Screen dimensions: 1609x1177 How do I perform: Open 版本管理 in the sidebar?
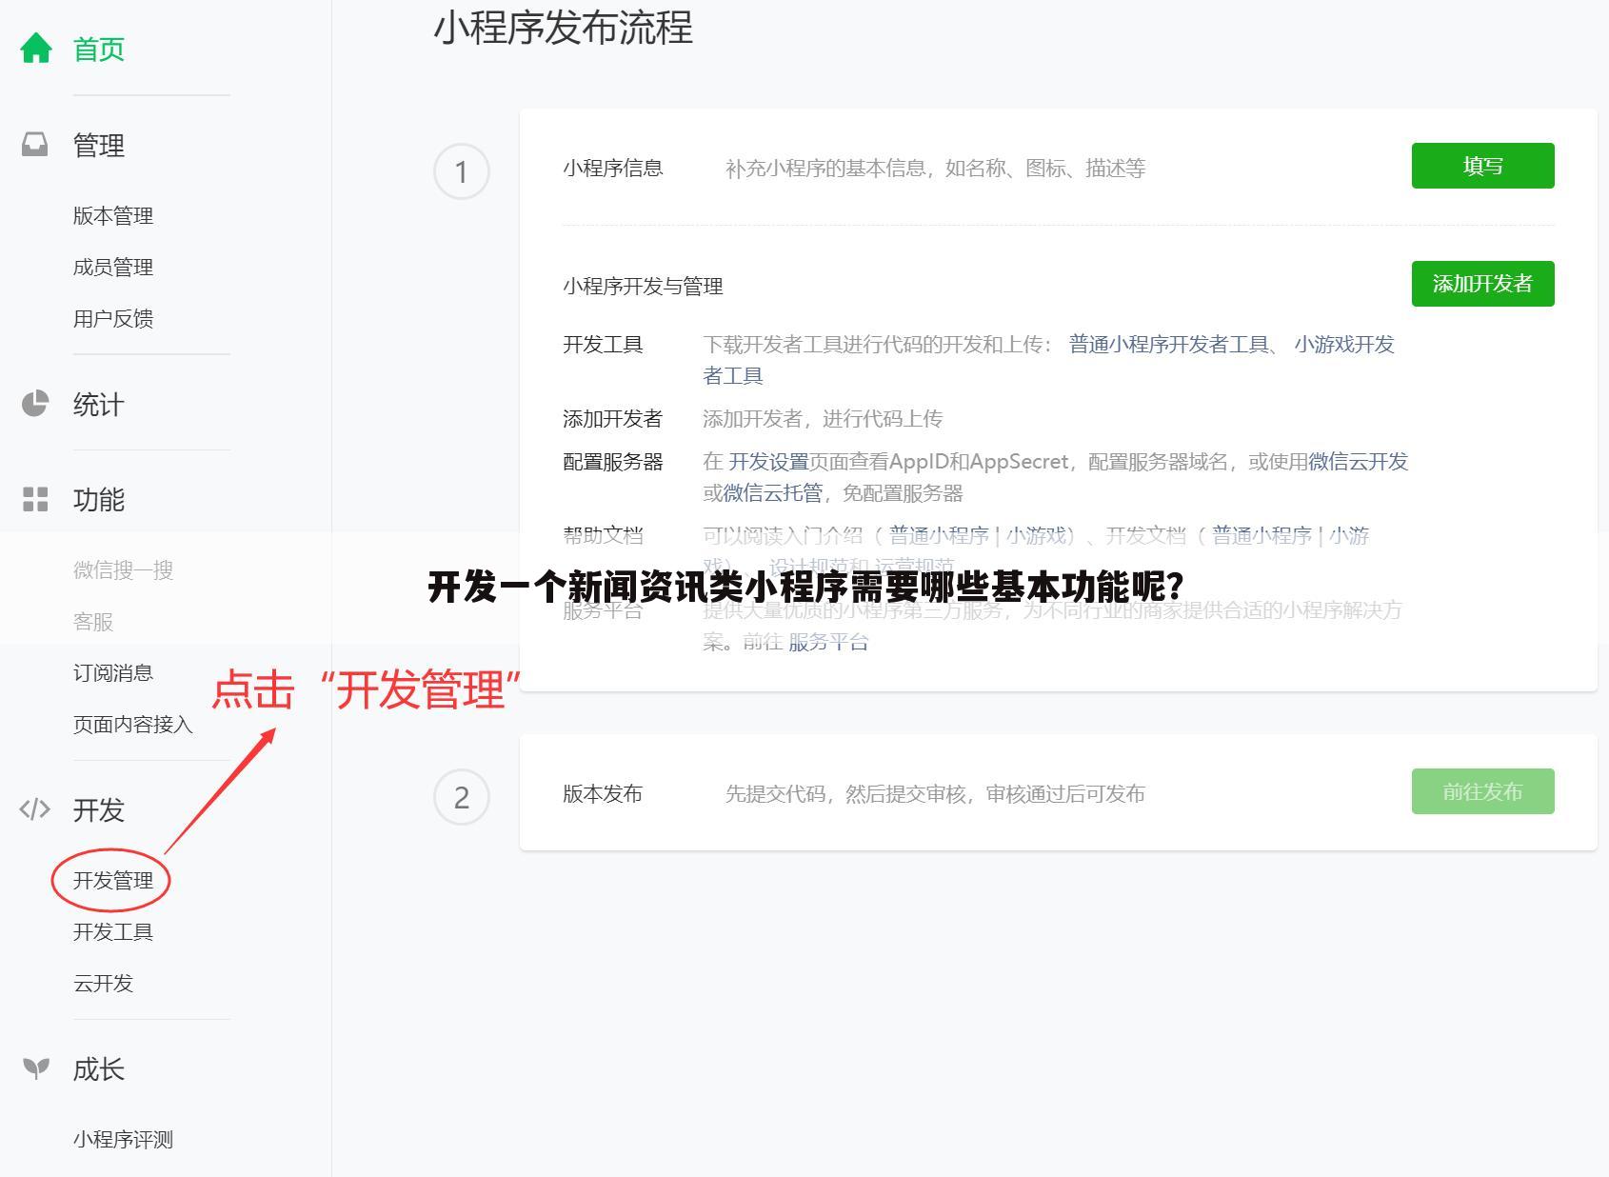pos(113,216)
